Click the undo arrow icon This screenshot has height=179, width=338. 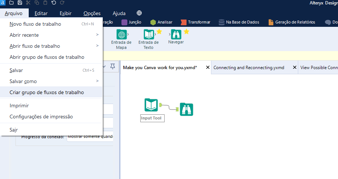click(54, 3)
